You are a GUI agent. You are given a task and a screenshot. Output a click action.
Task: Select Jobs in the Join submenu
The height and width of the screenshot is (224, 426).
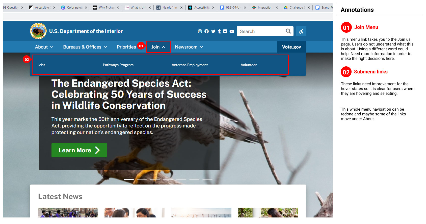point(42,65)
